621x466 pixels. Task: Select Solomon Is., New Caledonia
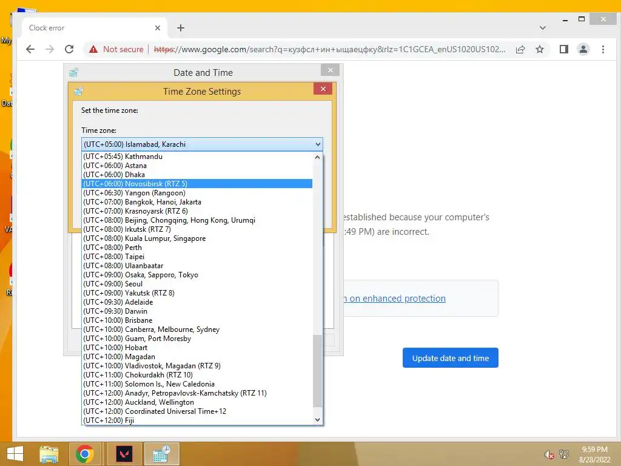197,384
